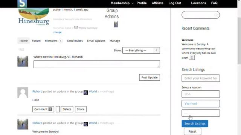Click Richard's name on Welcome to Suroby post
This screenshot has height=135, width=241.
click(x=37, y=123)
